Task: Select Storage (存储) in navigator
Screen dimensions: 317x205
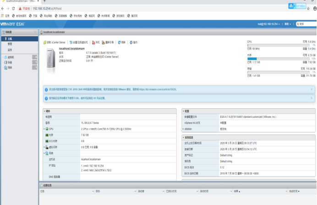Action: 10,62
